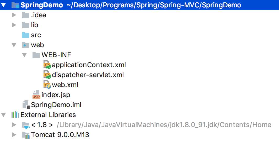Select SpringDemo.iml file name
Screen dimensions: 279x157
point(56,105)
